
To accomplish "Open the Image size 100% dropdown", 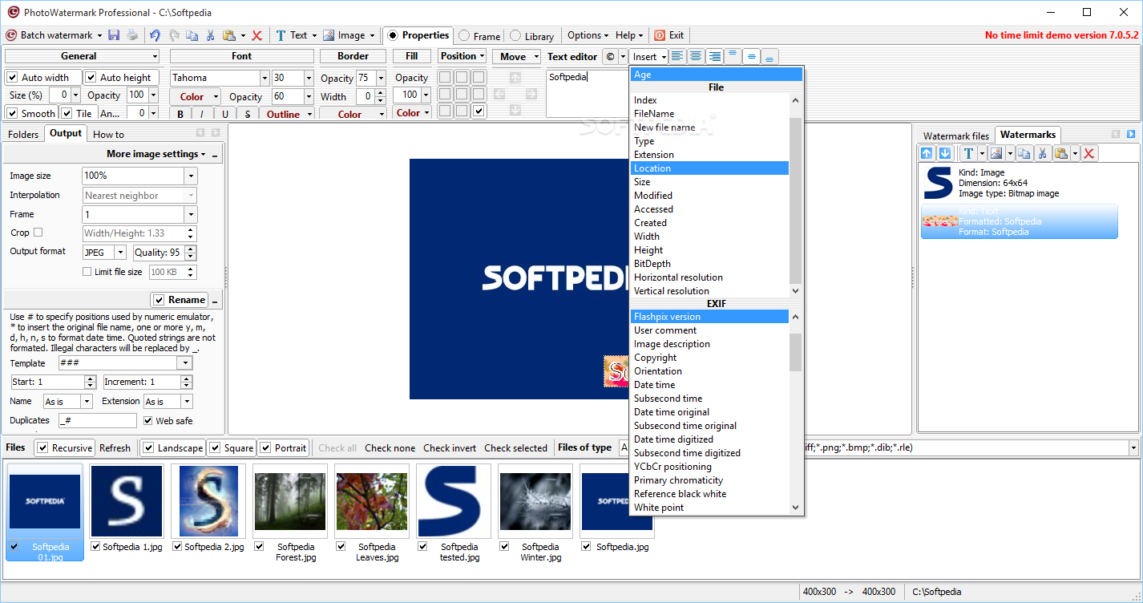I will click(191, 176).
